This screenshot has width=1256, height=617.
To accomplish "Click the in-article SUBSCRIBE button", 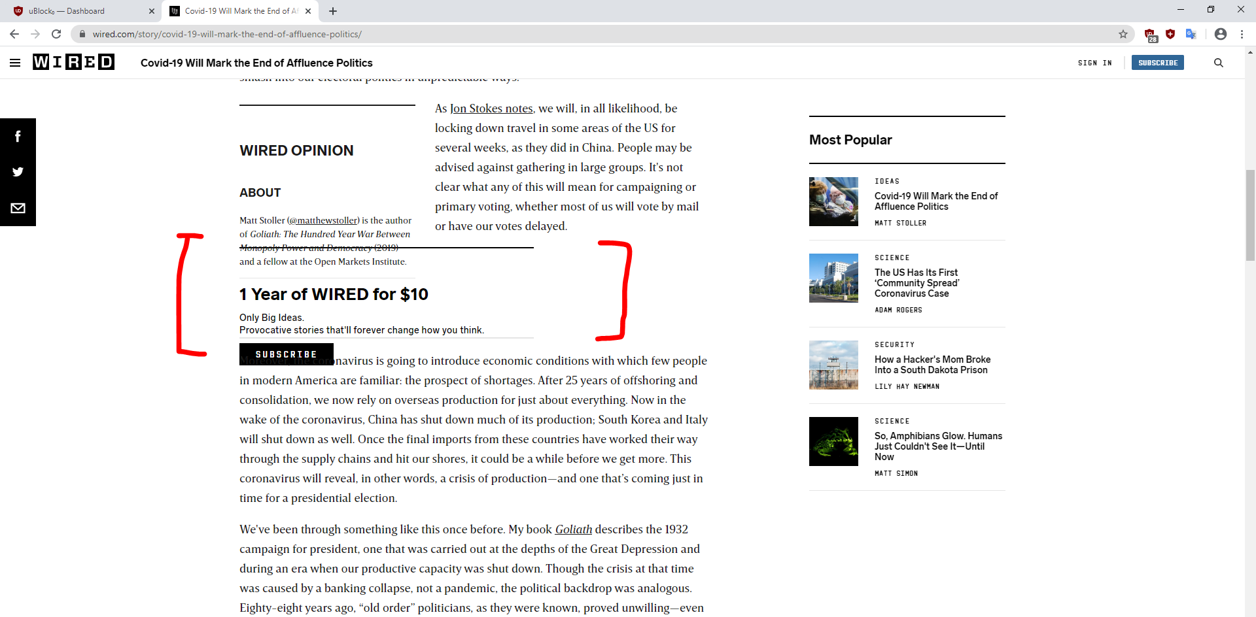I will (286, 354).
